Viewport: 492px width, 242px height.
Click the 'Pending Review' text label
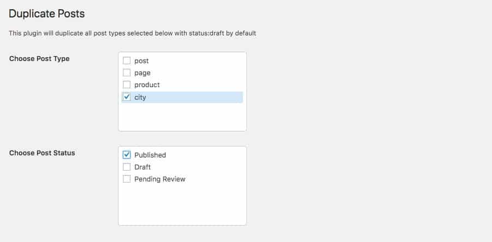point(159,179)
